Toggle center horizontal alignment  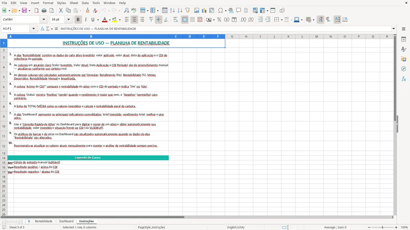click(x=134, y=20)
